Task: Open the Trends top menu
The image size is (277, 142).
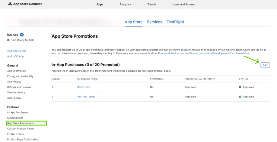Action: [x=152, y=5]
